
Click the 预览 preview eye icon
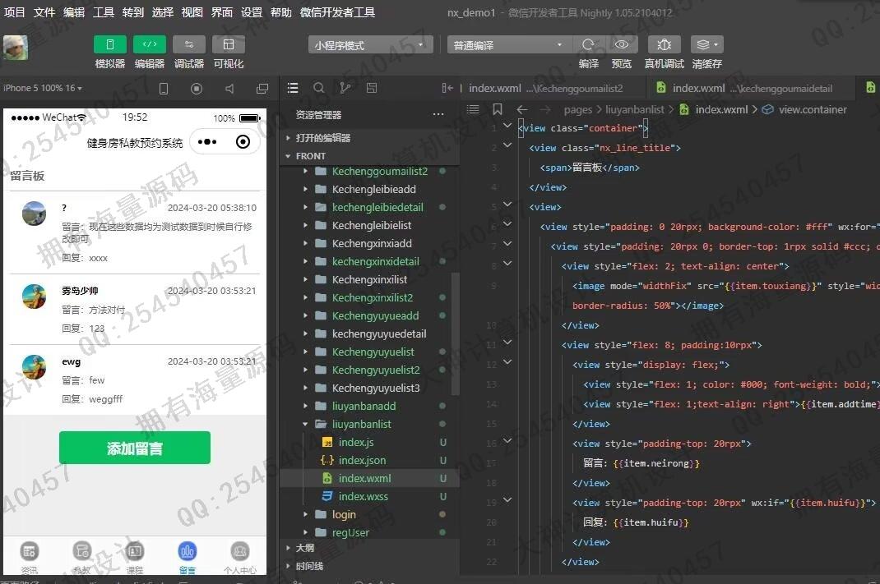622,45
